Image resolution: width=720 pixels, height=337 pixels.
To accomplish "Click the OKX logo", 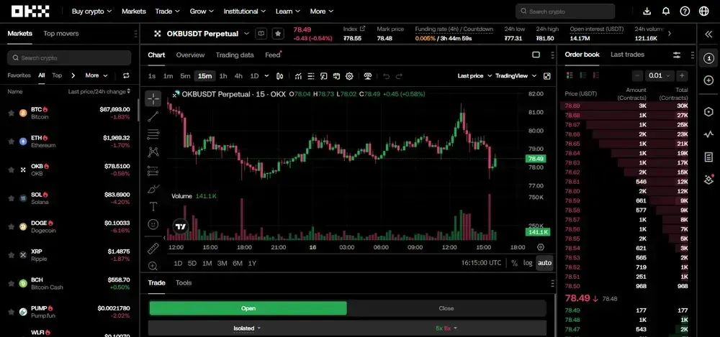I will tap(30, 11).
